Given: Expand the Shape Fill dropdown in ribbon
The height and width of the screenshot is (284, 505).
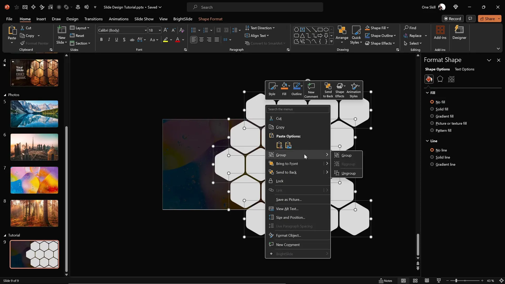Looking at the screenshot, I should tap(388, 28).
